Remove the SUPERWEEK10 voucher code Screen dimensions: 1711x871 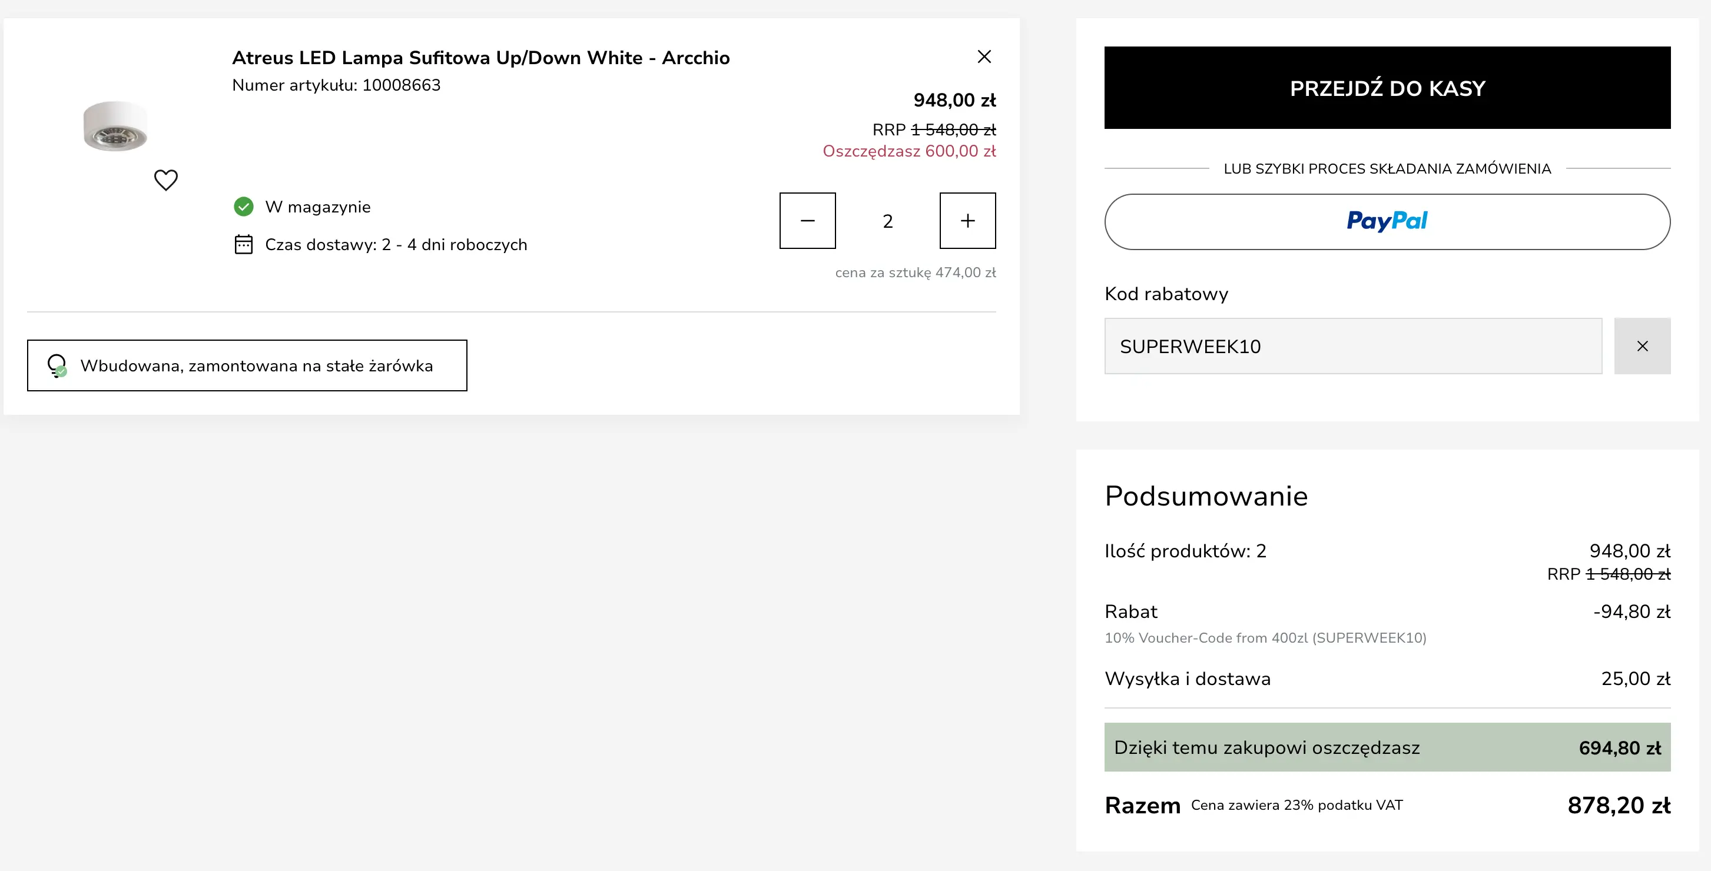click(x=1642, y=347)
